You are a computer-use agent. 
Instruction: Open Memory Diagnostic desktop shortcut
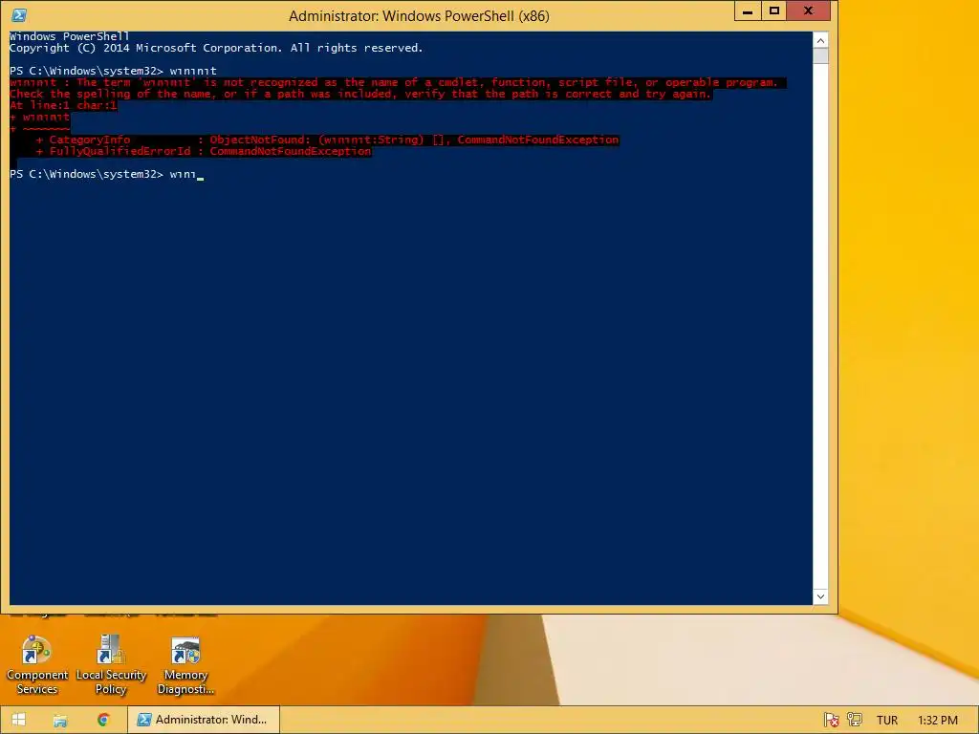tap(185, 665)
